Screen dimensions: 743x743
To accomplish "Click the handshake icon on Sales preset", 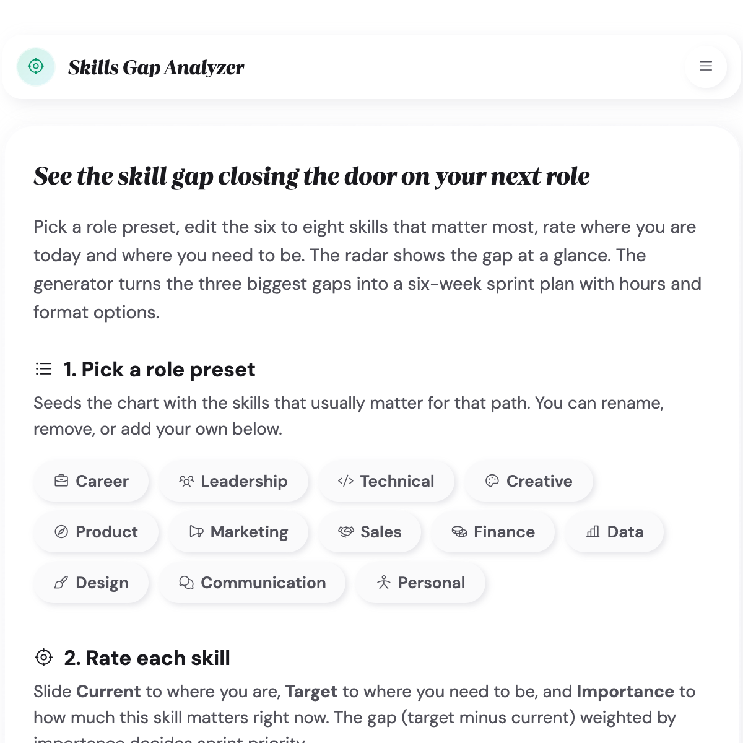I will 346,532.
